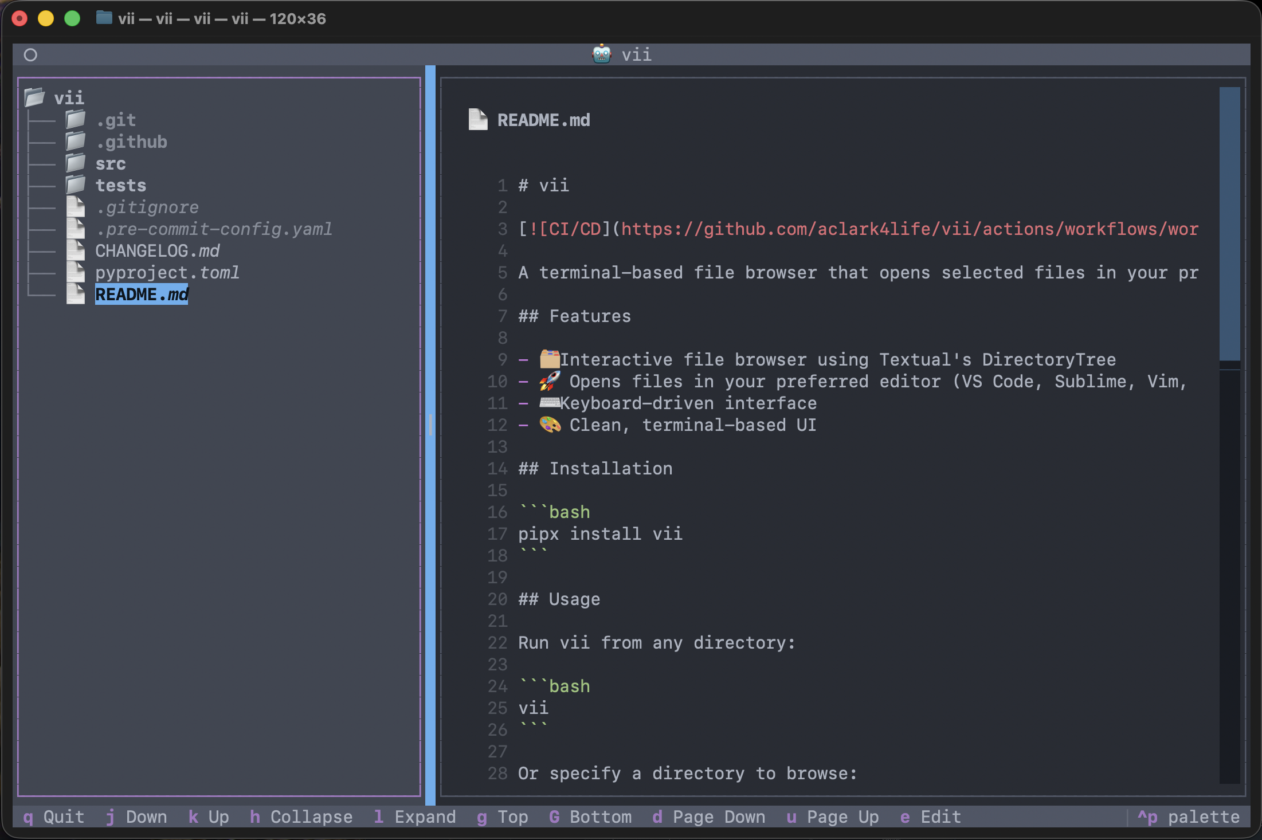The width and height of the screenshot is (1262, 840).
Task: Click Collapse in the footer
Action: point(301,817)
